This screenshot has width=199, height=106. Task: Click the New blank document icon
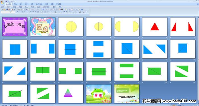tap(2, 9)
